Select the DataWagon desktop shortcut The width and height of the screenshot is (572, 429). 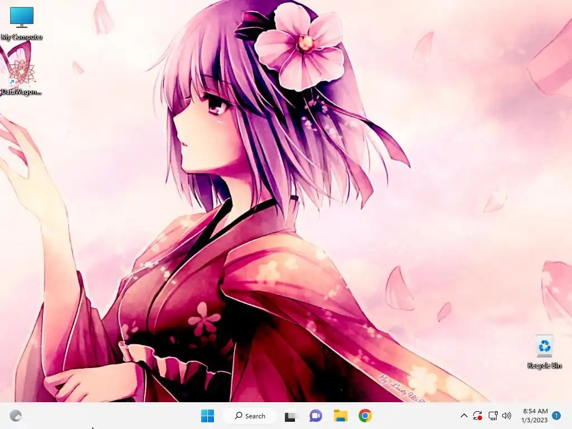(x=21, y=78)
